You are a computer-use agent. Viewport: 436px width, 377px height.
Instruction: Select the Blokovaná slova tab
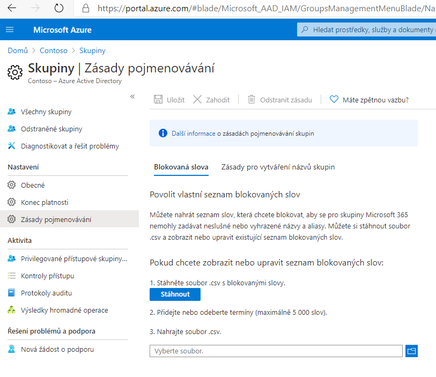181,167
